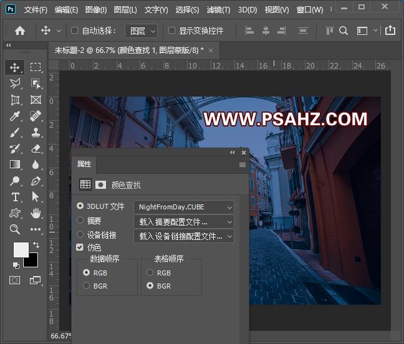
Task: Select the 设备链接 radio button
Action: pos(80,234)
